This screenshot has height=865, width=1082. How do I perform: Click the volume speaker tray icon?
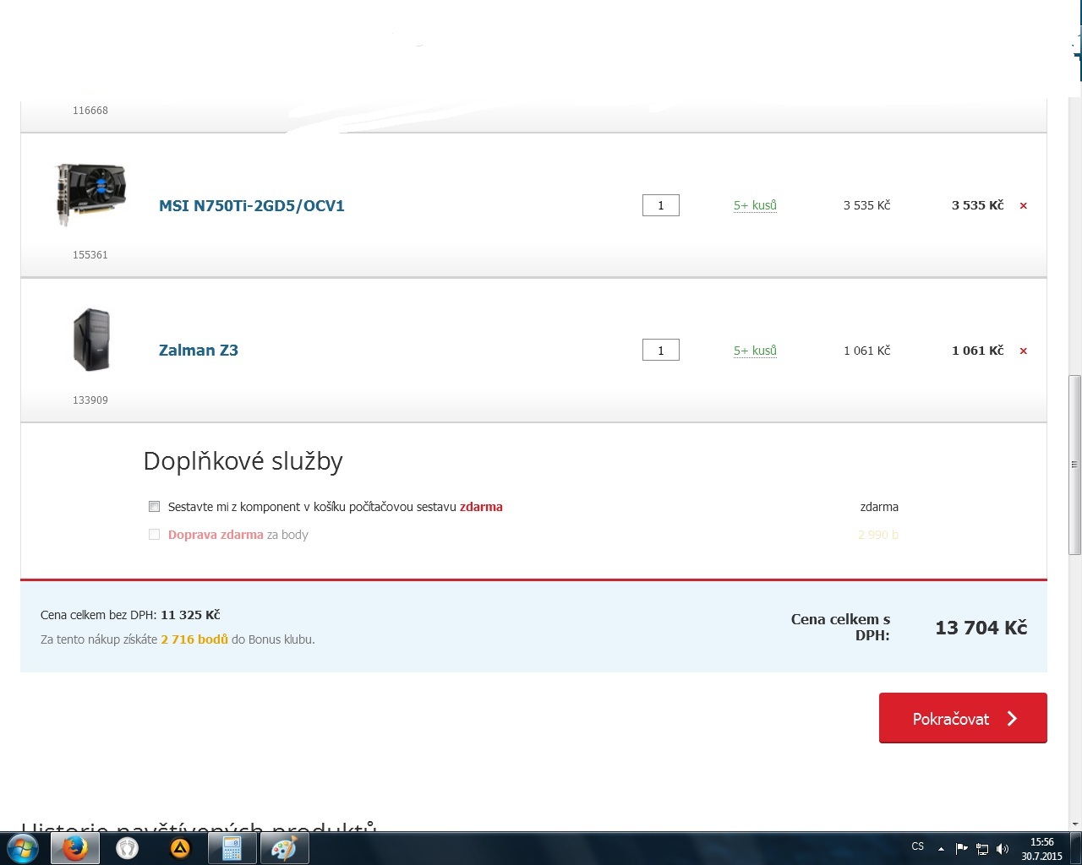[x=1003, y=849]
